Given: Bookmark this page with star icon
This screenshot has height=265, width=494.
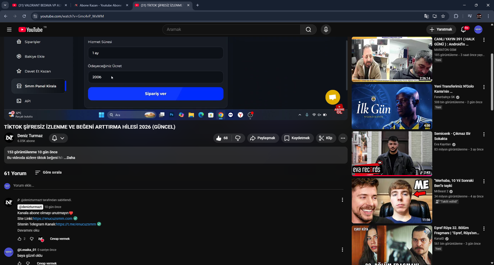Looking at the screenshot, I should (443, 16).
